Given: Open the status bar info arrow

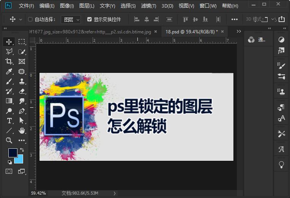Looking at the screenshot, I should (x=115, y=193).
